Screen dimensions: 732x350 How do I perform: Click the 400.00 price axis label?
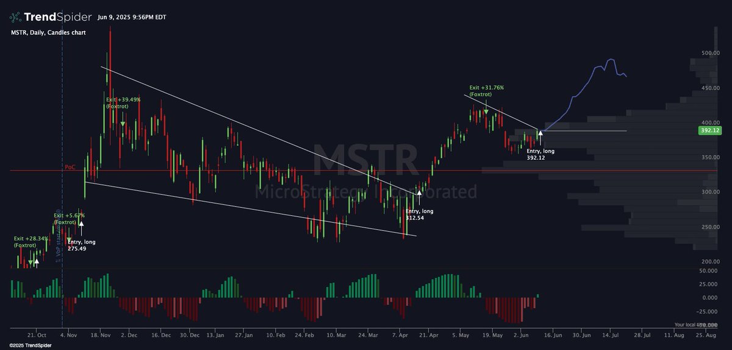coord(710,123)
